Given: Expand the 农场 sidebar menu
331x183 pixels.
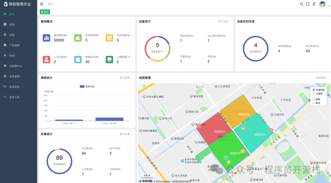Looking at the screenshot, I should 18,24.
